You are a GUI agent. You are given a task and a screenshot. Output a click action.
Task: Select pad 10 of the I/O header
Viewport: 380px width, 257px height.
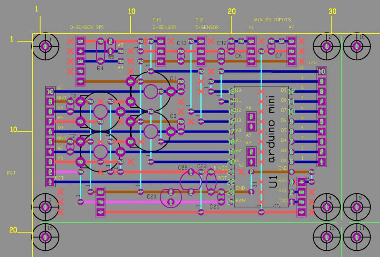pos(322,72)
